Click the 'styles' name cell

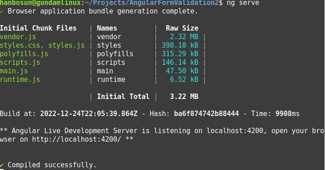[x=109, y=45]
